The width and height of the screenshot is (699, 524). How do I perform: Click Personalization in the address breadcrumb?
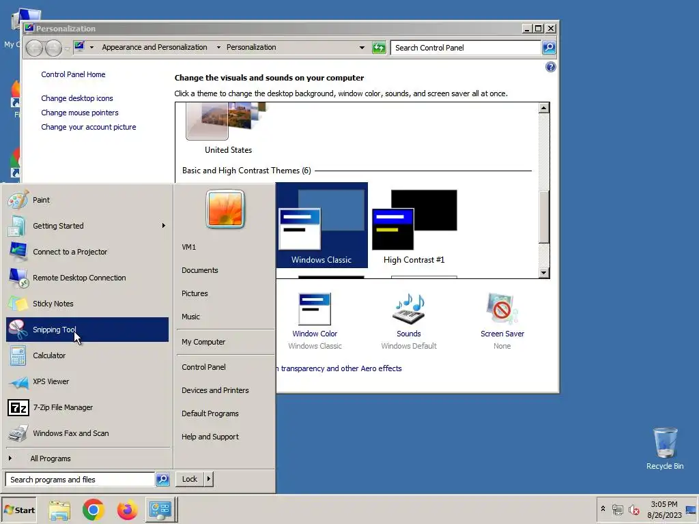click(251, 47)
